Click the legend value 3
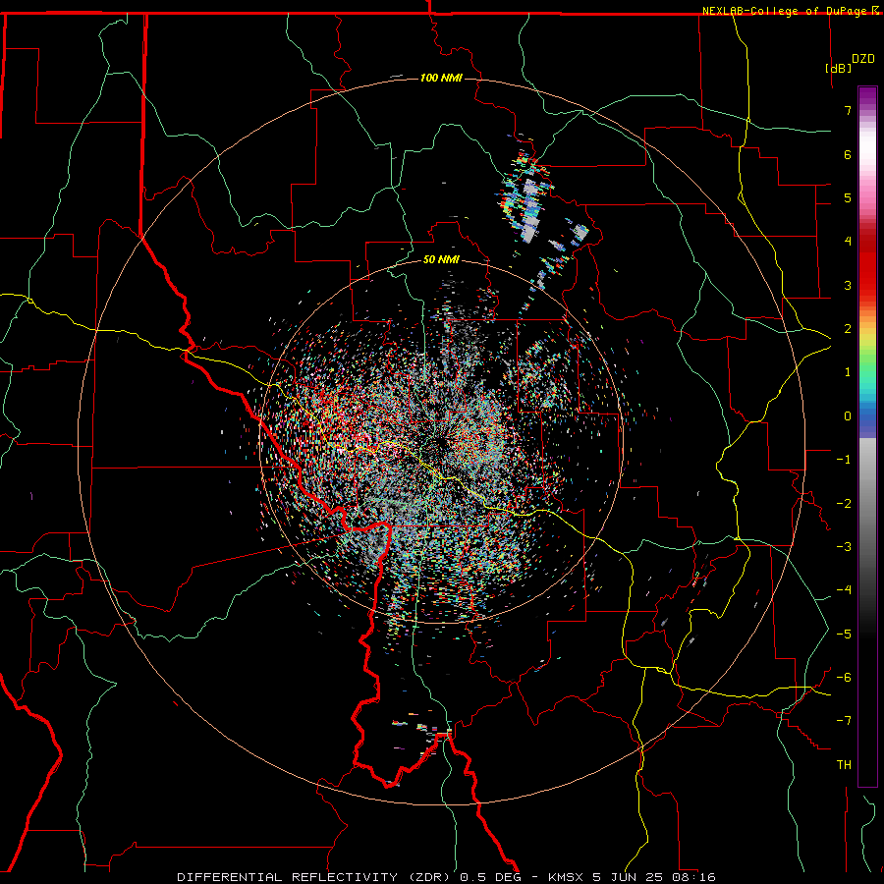This screenshot has width=884, height=884. click(848, 285)
